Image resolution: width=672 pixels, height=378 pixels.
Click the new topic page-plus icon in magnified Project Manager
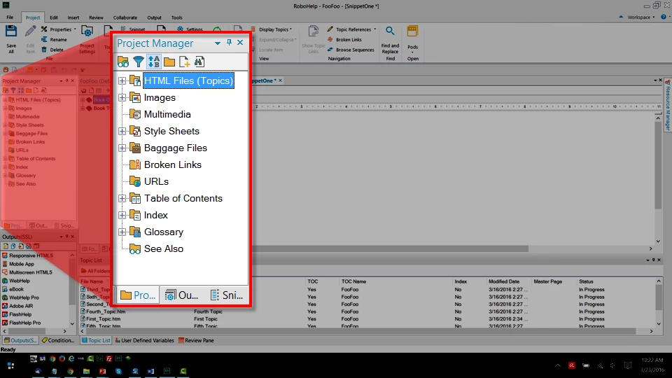184,62
